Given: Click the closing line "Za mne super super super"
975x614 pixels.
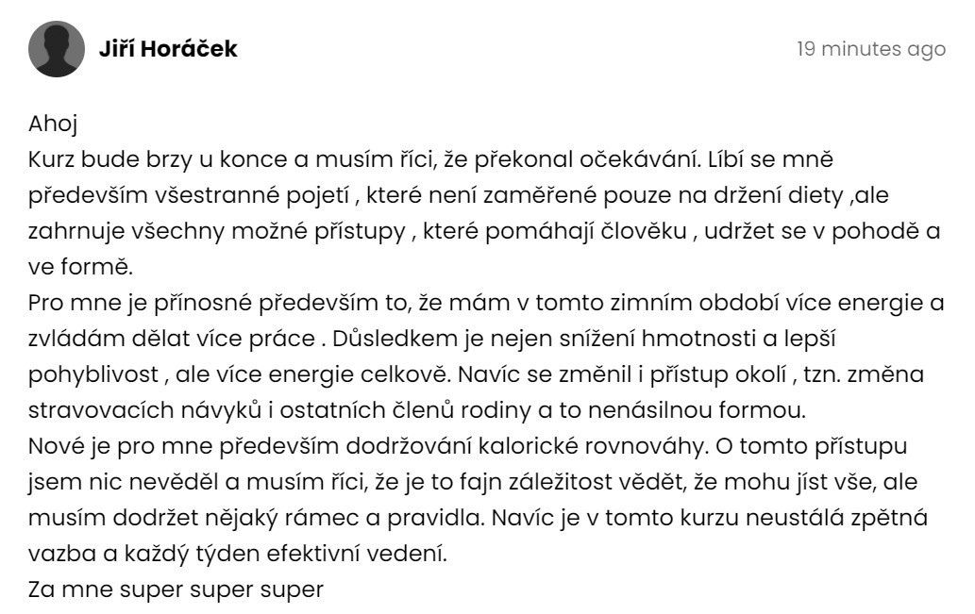Looking at the screenshot, I should pos(176,589).
